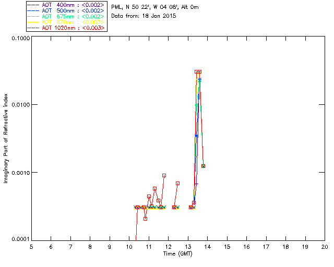Click the lowest red square marker near 10.8
334x267 pixels.
point(145,219)
